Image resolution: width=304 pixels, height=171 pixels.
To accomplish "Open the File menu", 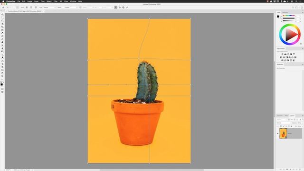I will [x=19, y=1].
